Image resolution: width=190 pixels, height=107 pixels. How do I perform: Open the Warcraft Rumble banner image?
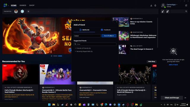[x=37, y=36]
